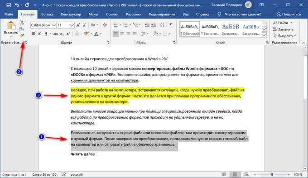Viewport: 308px width, 178px height.
Task: Center the paragraph with align center icon
Action: click(x=122, y=34)
